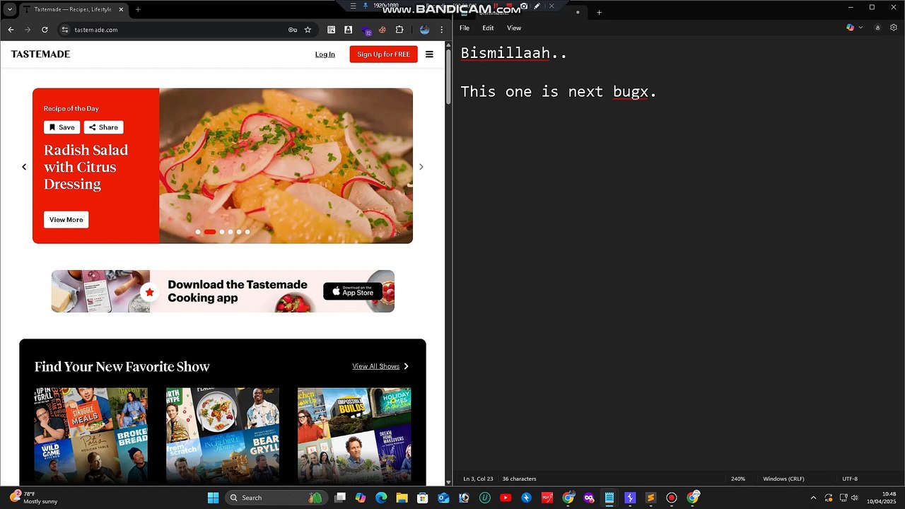Open the File menu in Notepad
The image size is (905, 509).
pos(465,28)
